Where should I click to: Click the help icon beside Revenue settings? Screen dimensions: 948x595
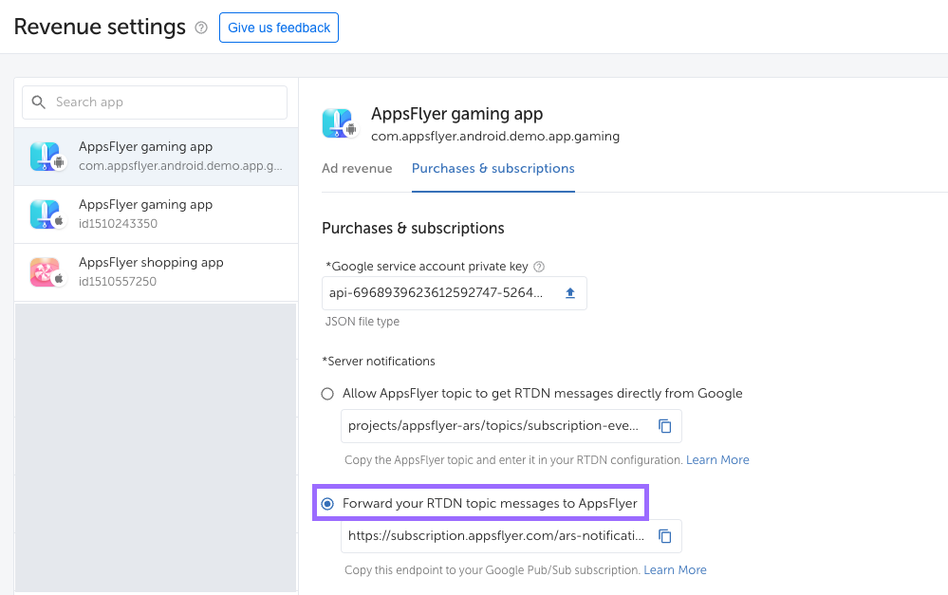201,28
